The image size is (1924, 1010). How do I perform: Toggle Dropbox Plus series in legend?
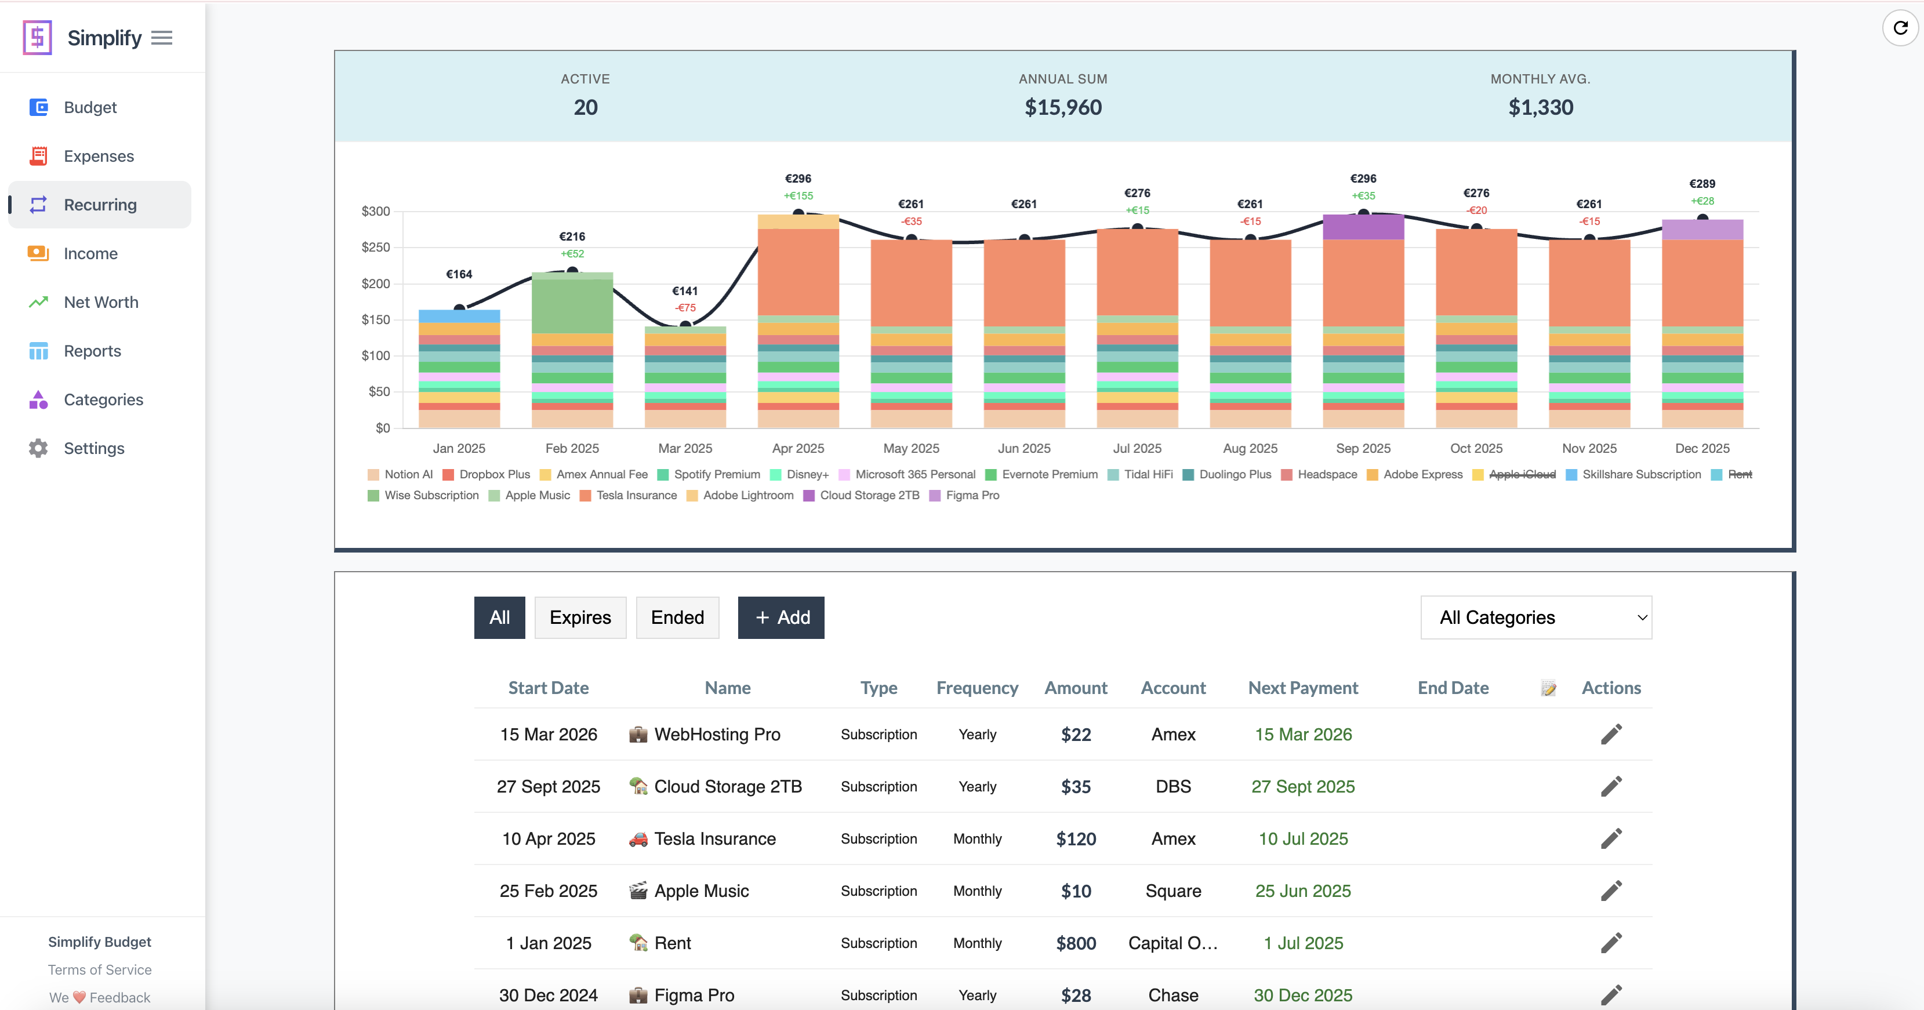coord(487,474)
